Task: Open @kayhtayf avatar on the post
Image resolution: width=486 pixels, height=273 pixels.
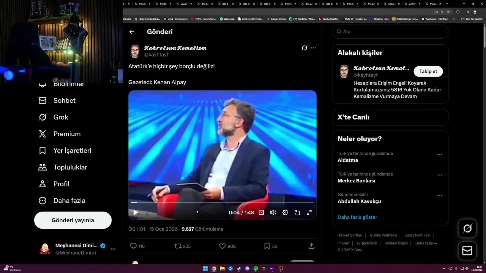Action: point(135,51)
